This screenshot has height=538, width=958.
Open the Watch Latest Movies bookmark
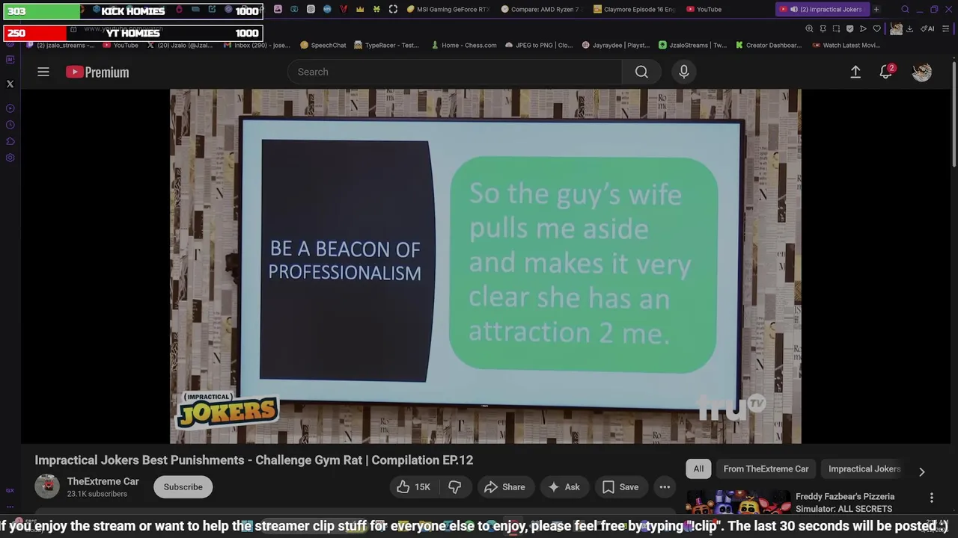pos(846,45)
